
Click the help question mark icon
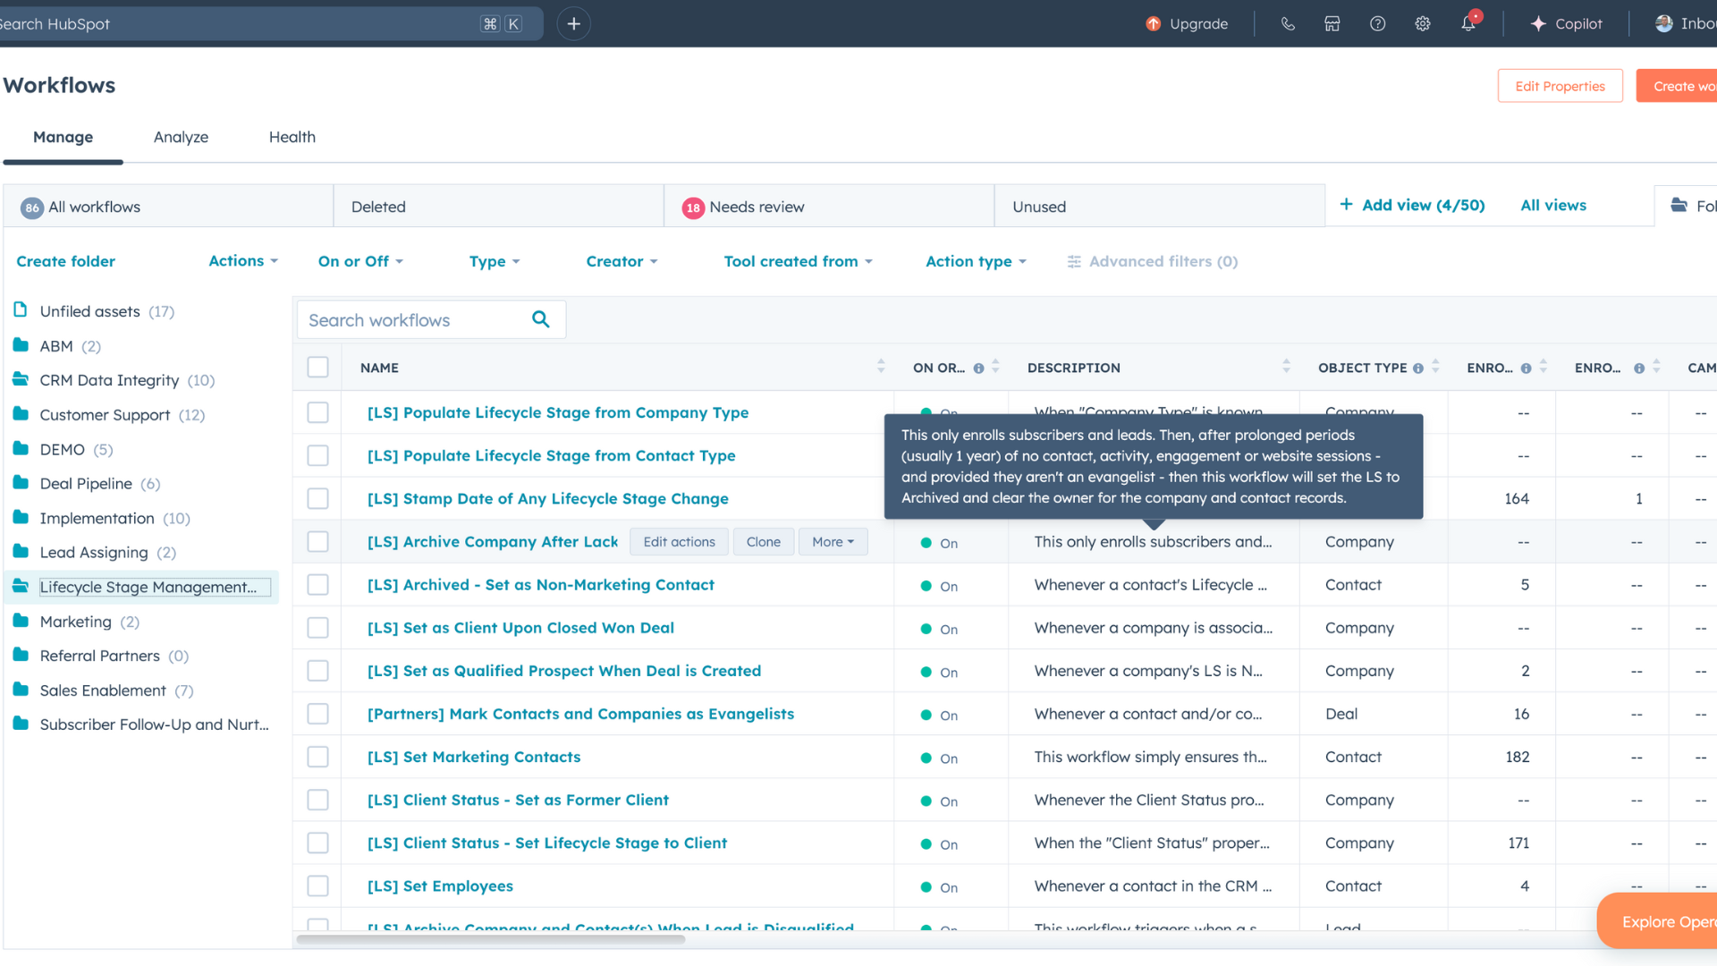(x=1377, y=24)
